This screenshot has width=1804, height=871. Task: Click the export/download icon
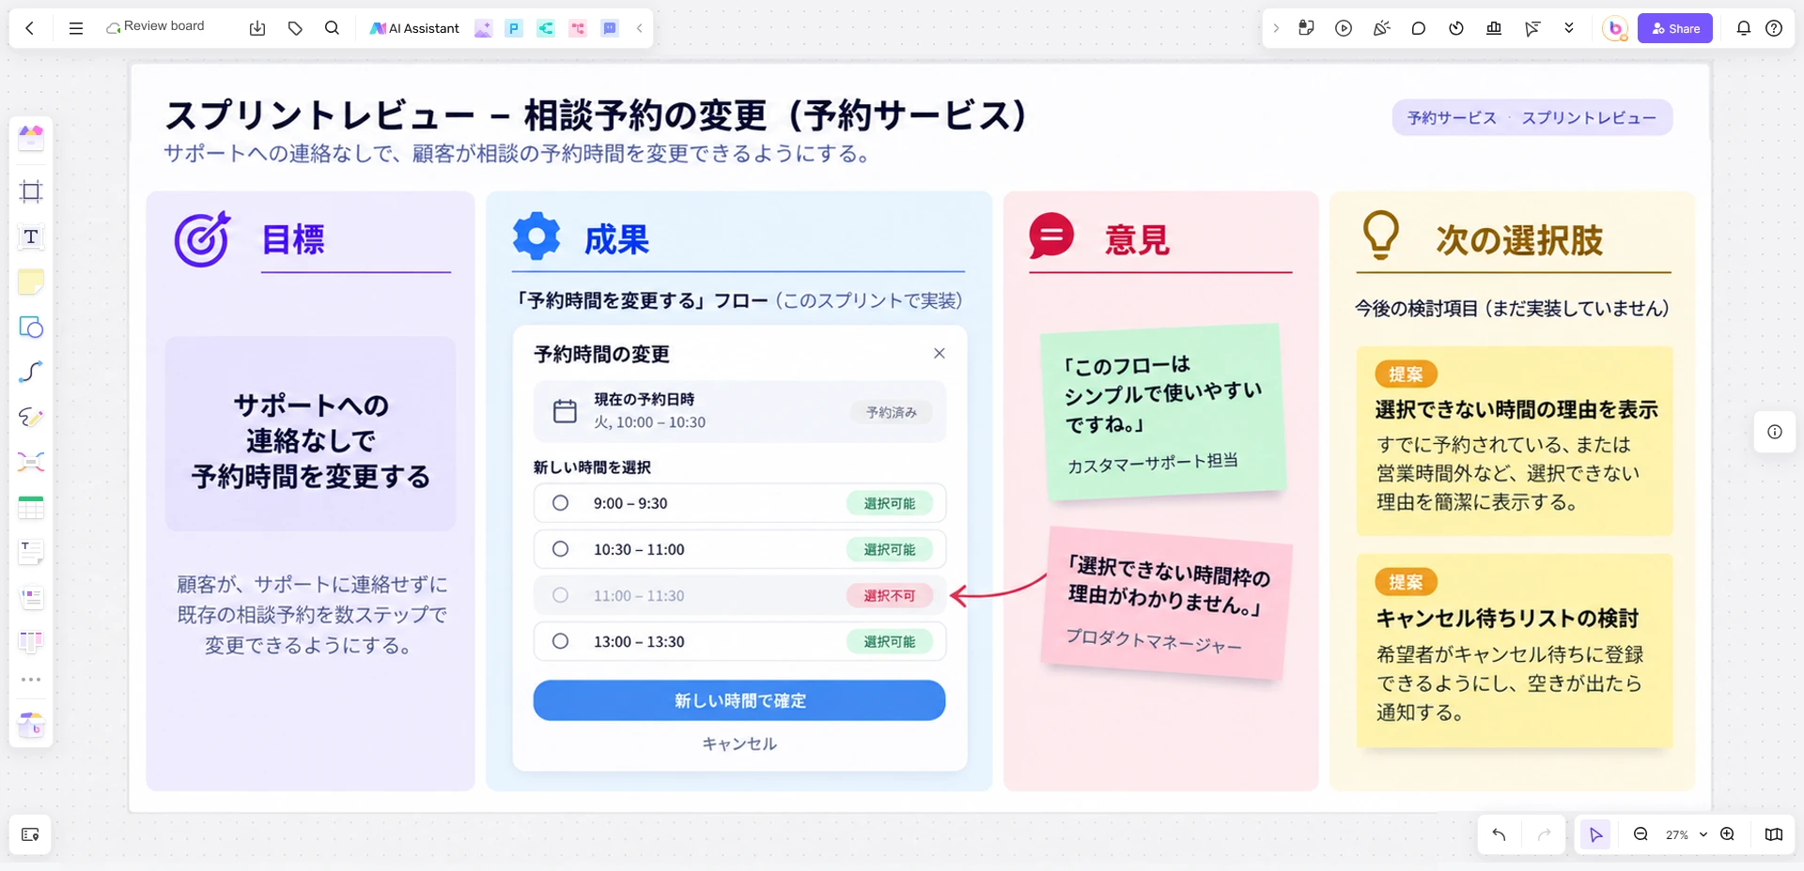(x=257, y=28)
